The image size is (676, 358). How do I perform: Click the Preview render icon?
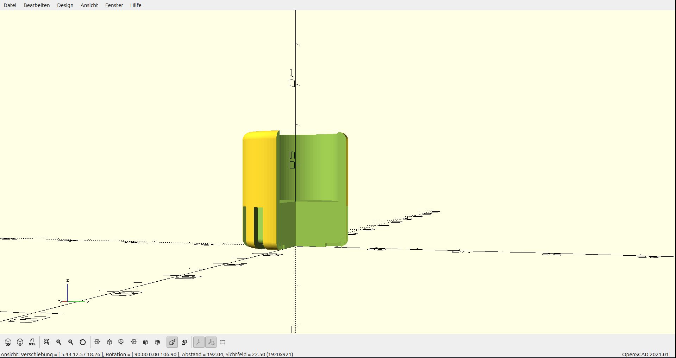pyautogui.click(x=8, y=342)
